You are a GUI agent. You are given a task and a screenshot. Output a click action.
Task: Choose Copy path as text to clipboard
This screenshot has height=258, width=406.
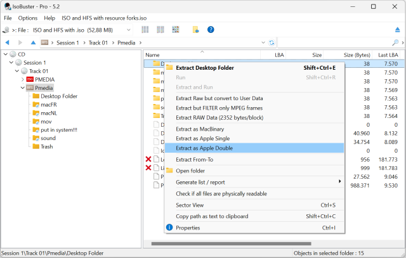point(254,216)
